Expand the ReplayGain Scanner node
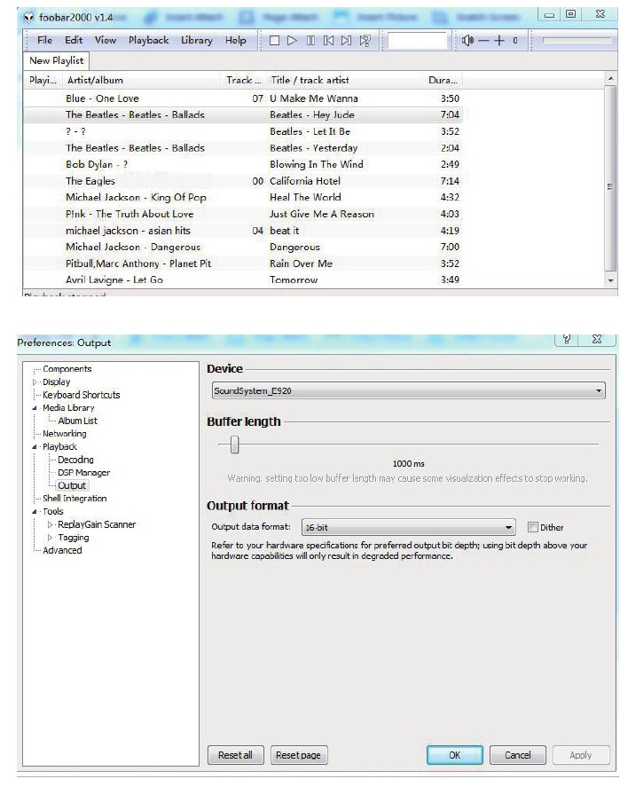The image size is (620, 787). (x=50, y=524)
